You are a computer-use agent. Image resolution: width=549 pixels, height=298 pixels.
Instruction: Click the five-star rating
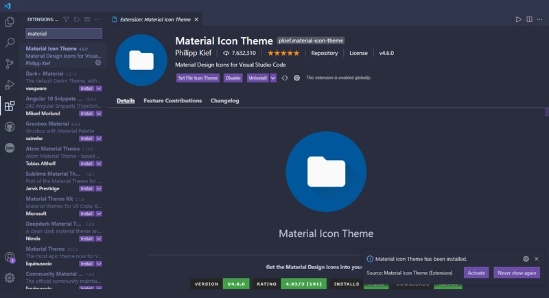[283, 54]
